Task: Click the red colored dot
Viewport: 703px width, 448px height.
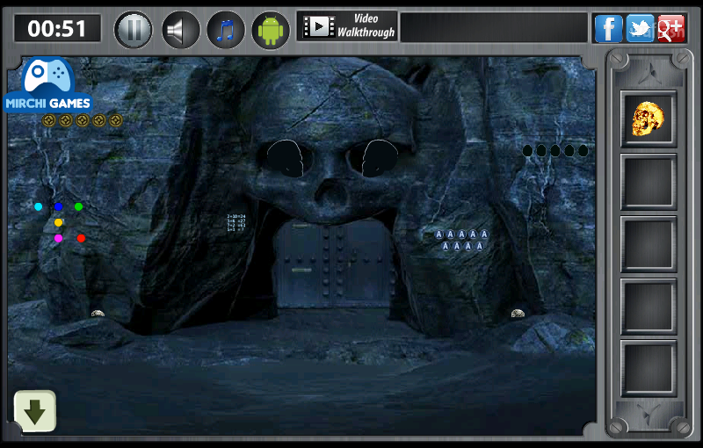Action: [81, 238]
